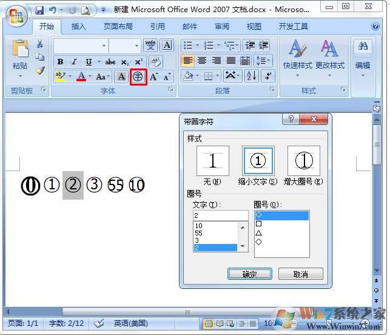Screen dimensions: 390x335
Task: Click the Paste clipboard icon
Action: click(20, 49)
